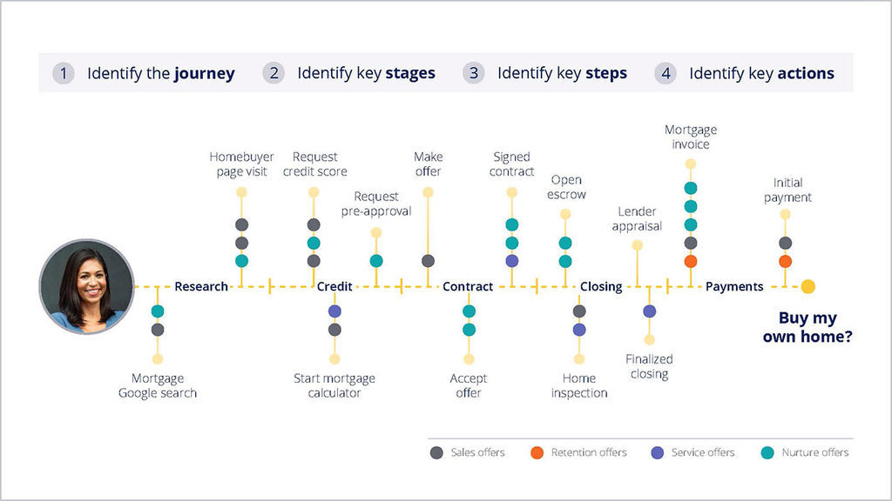Click the gray dot under Make offer
The height and width of the screenshot is (501, 892).
[x=428, y=261]
